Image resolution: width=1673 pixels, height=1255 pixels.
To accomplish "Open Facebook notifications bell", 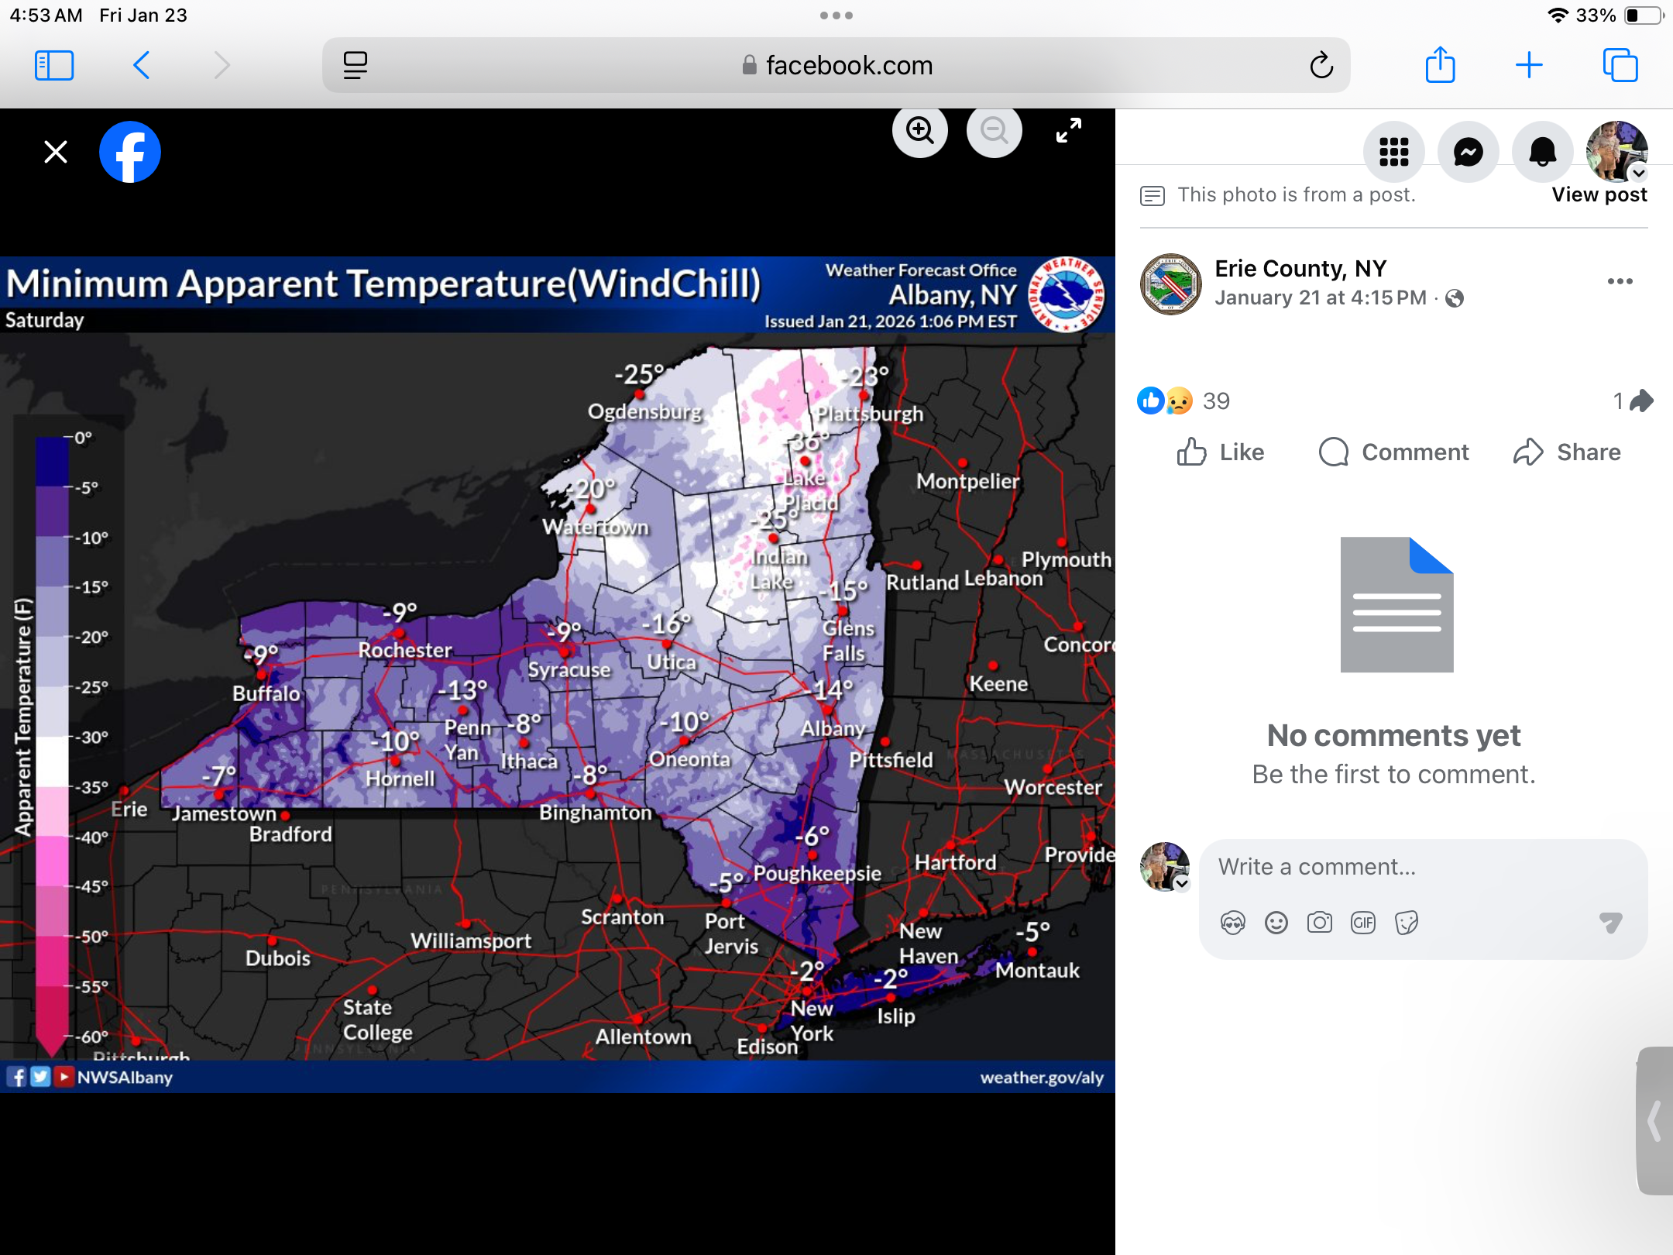I will pyautogui.click(x=1542, y=152).
